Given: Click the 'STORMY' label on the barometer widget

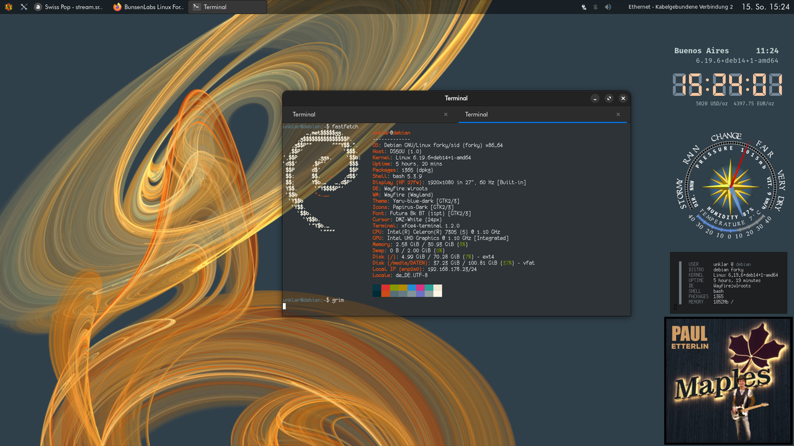Looking at the screenshot, I should [682, 194].
